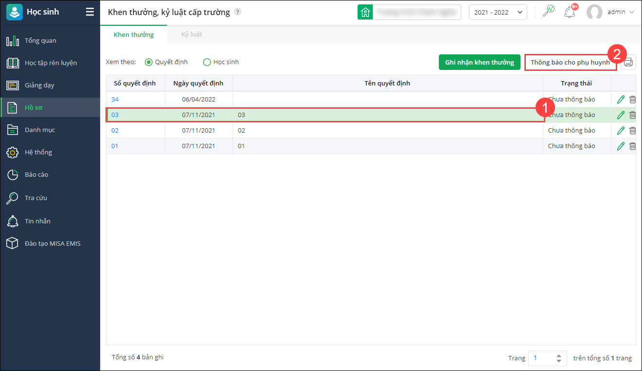Click the Tra cứu magnifier icon

tap(13, 198)
